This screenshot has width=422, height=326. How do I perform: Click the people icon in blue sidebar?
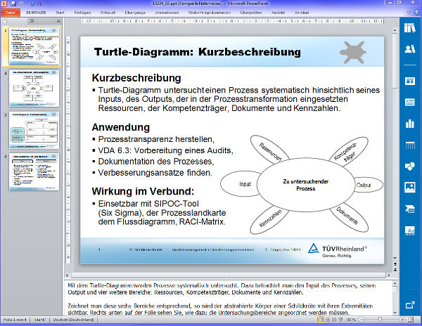click(x=410, y=49)
